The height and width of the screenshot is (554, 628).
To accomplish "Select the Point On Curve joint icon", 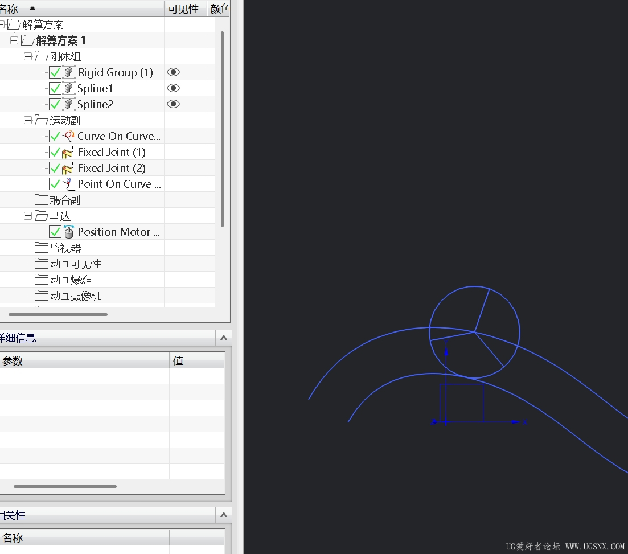I will pos(69,184).
